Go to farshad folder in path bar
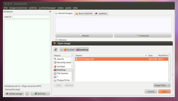178x101 pixels. [69, 50]
